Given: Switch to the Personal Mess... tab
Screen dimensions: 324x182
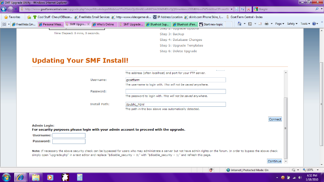Looking at the screenshot, I should point(51,24).
